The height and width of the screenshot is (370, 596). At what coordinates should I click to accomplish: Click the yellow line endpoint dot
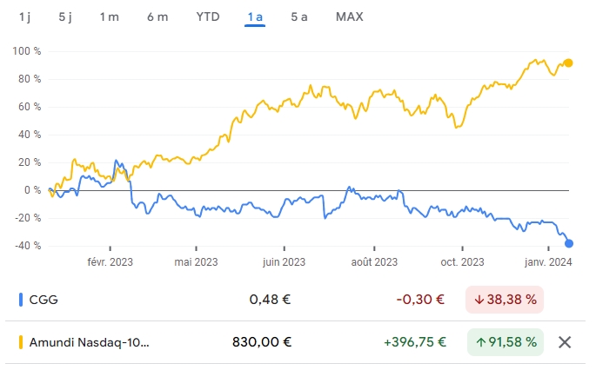[568, 63]
